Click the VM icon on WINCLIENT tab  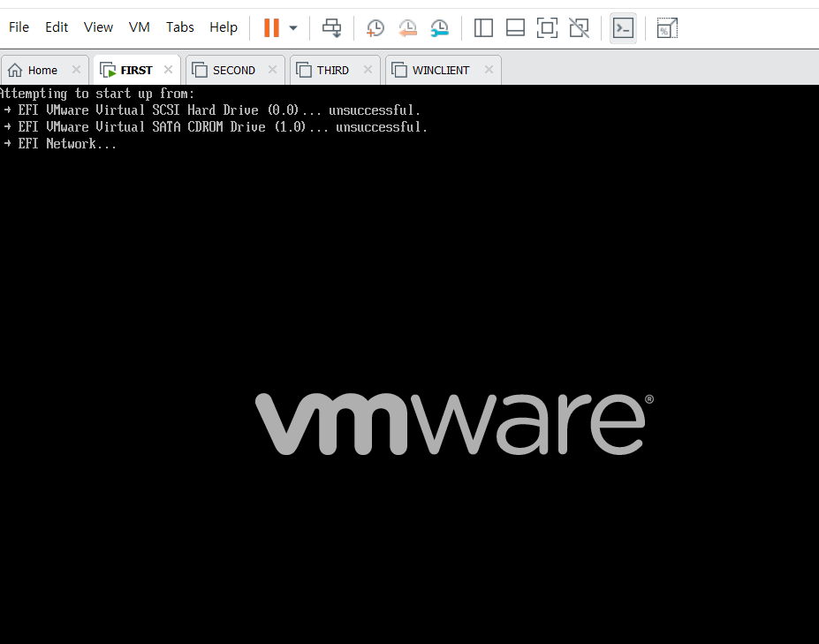[399, 70]
